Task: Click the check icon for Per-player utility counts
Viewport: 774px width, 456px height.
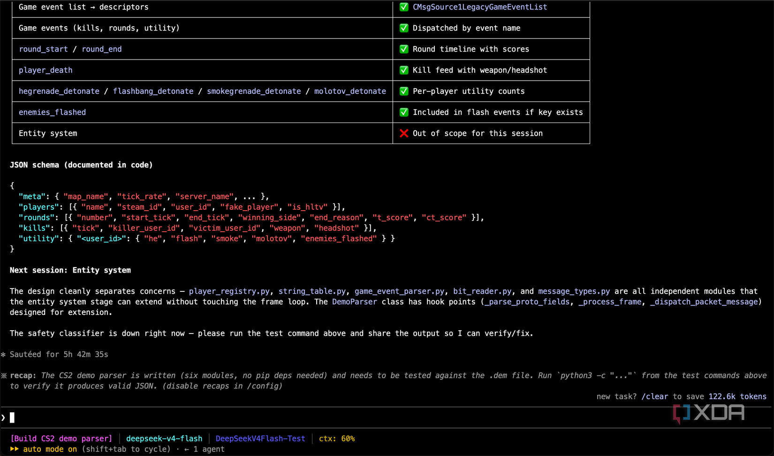Action: (404, 91)
